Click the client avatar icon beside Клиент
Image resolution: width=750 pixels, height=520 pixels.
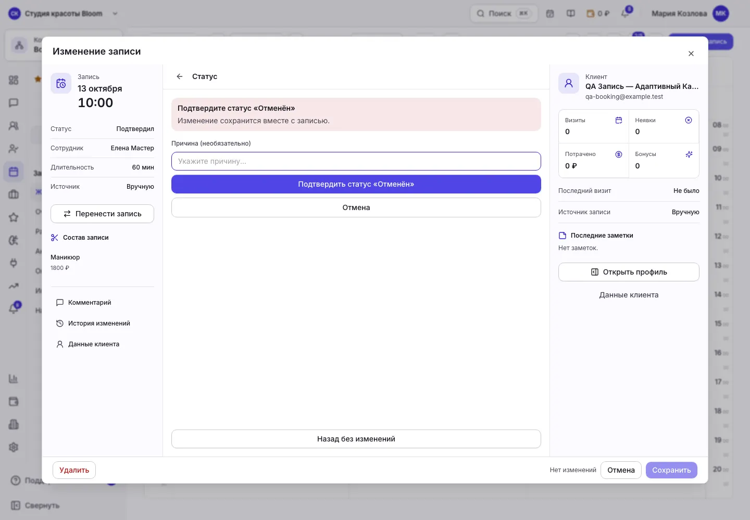click(x=569, y=83)
